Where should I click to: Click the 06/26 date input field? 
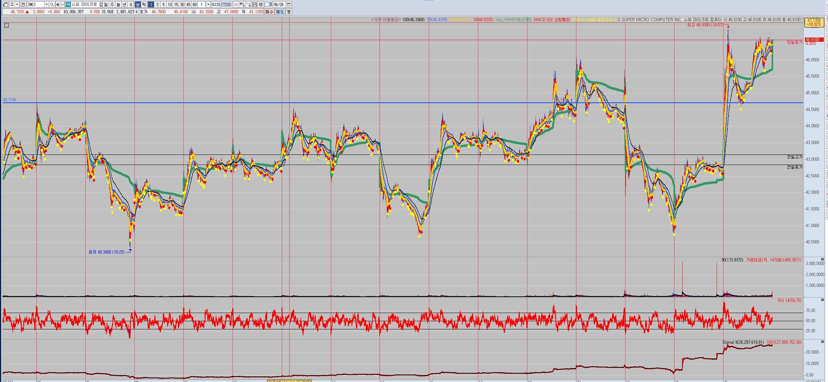pos(278,4)
